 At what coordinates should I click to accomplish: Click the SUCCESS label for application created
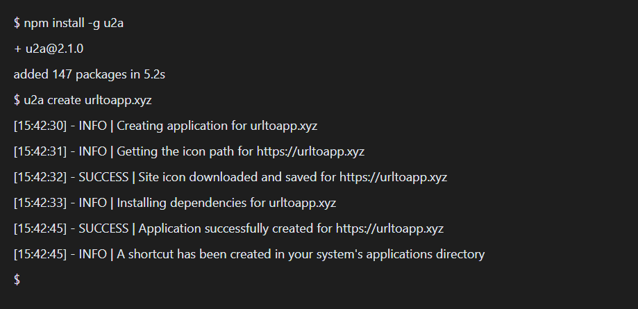103,228
